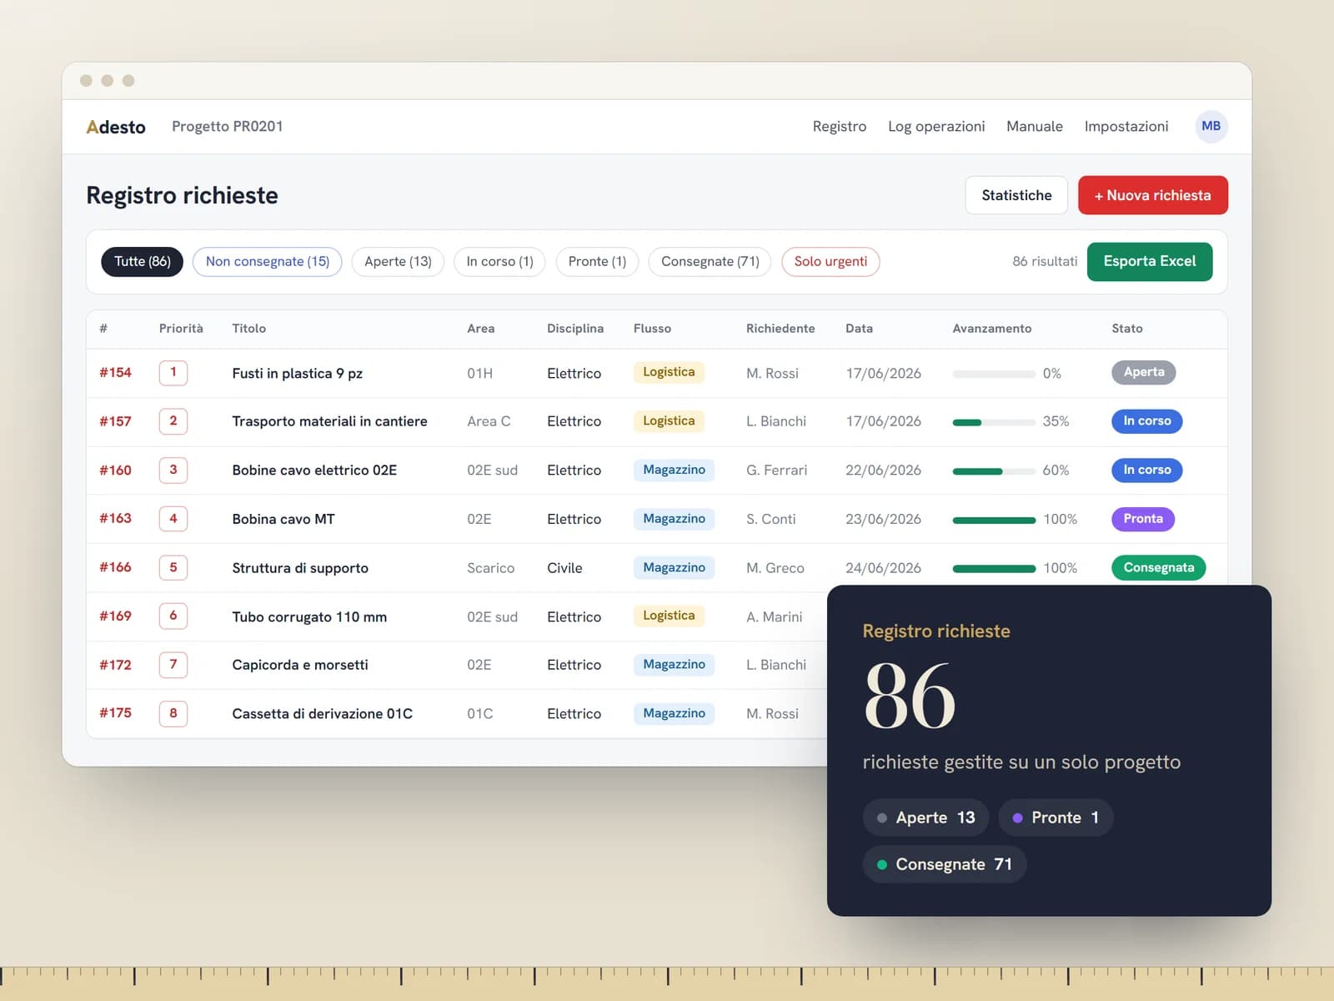This screenshot has height=1001, width=1334.
Task: Toggle the Solo urgenti filter
Action: pos(830,261)
